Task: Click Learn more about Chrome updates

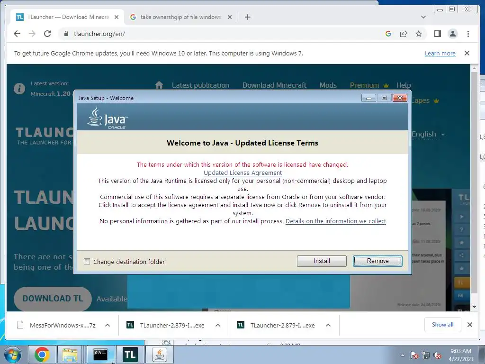Action: tap(440, 53)
